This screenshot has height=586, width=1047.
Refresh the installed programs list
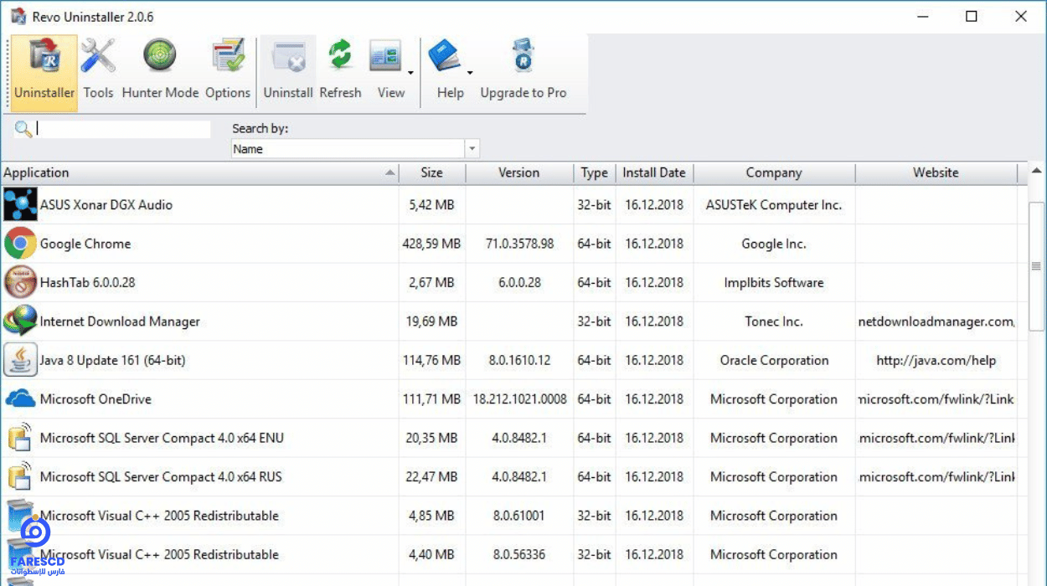click(340, 69)
